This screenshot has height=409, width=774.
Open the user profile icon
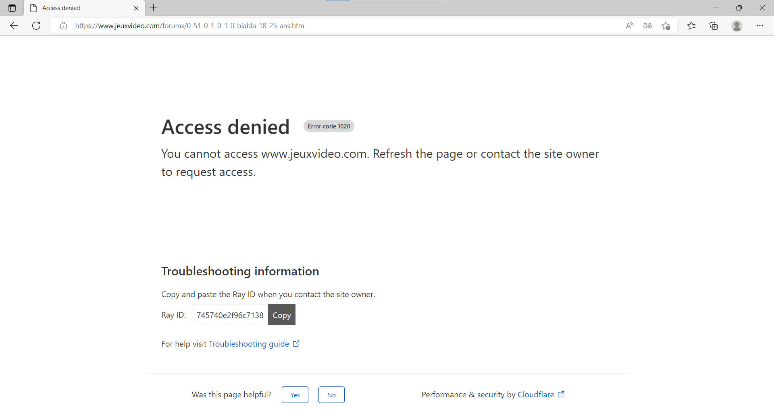point(737,26)
